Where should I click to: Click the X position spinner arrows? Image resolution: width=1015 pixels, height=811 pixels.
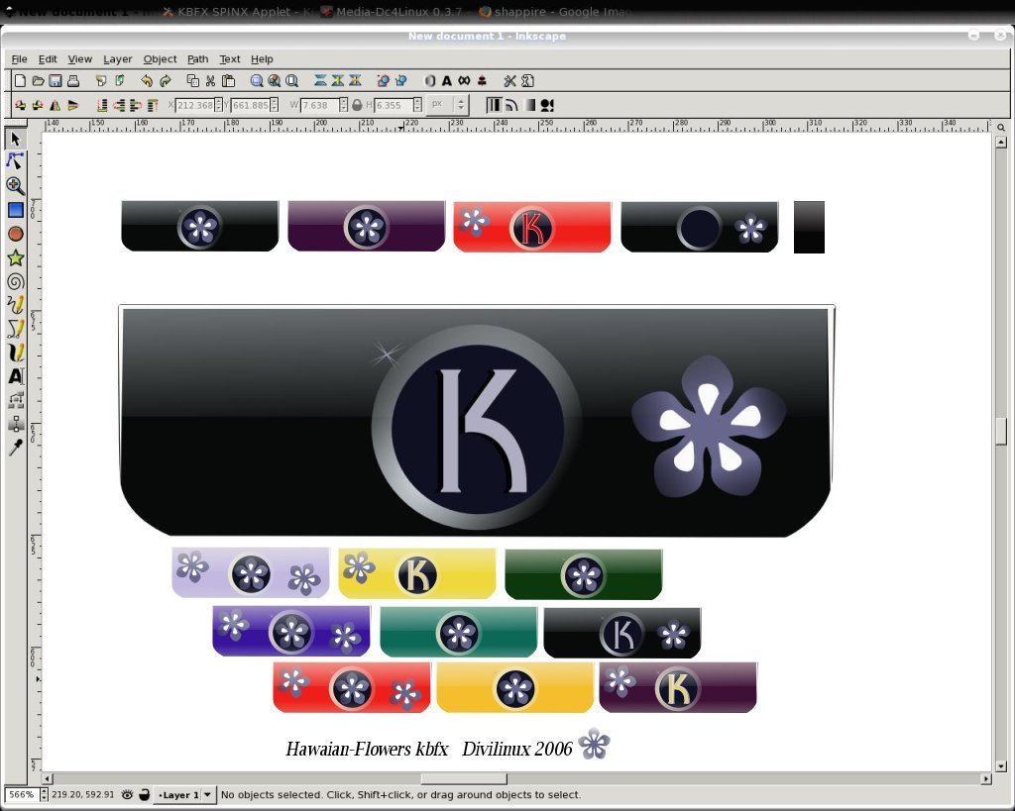[218, 105]
